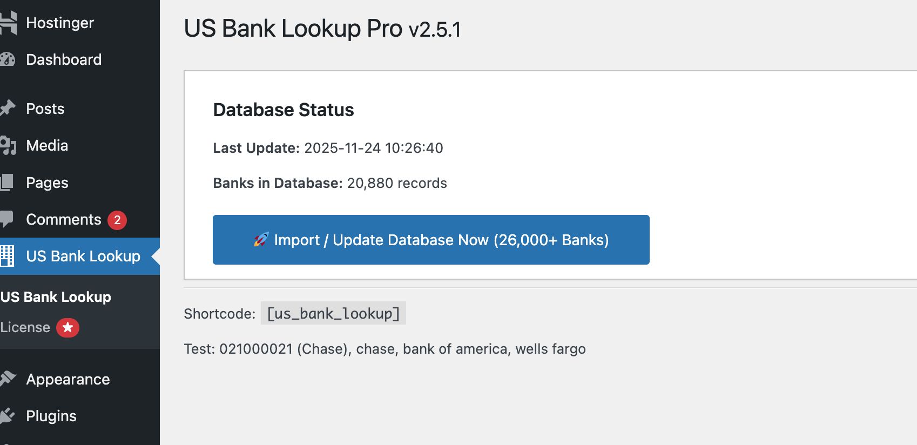Click the Pages document icon

(7, 183)
